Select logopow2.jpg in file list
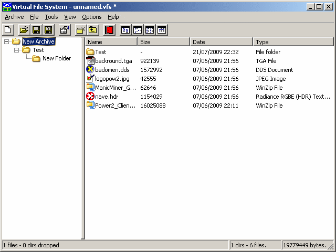This screenshot has width=336, height=252. tap(112, 79)
